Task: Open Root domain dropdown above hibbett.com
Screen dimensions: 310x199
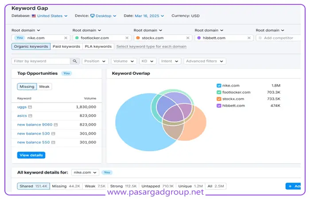Action: 209,31
